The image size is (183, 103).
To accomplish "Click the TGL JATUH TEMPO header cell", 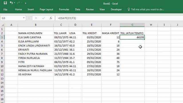I will coord(132,33).
